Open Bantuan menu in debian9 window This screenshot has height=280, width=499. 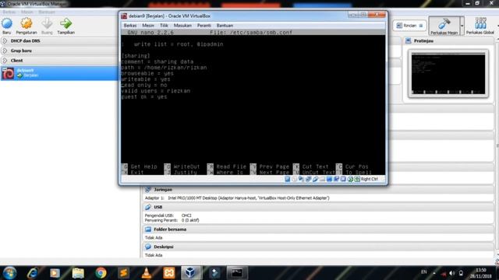225,26
